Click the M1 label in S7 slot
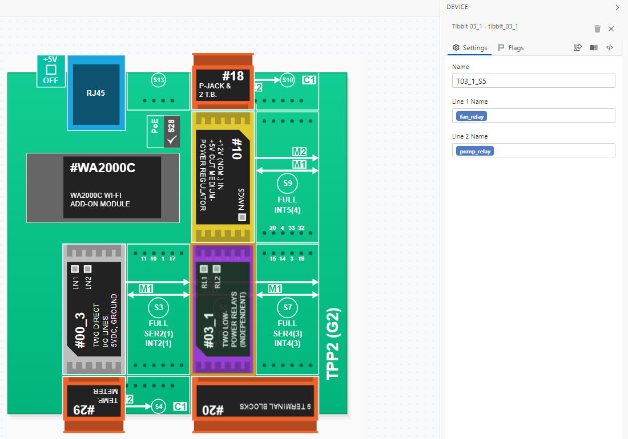Screen dimensions: 628x439 pos(275,288)
